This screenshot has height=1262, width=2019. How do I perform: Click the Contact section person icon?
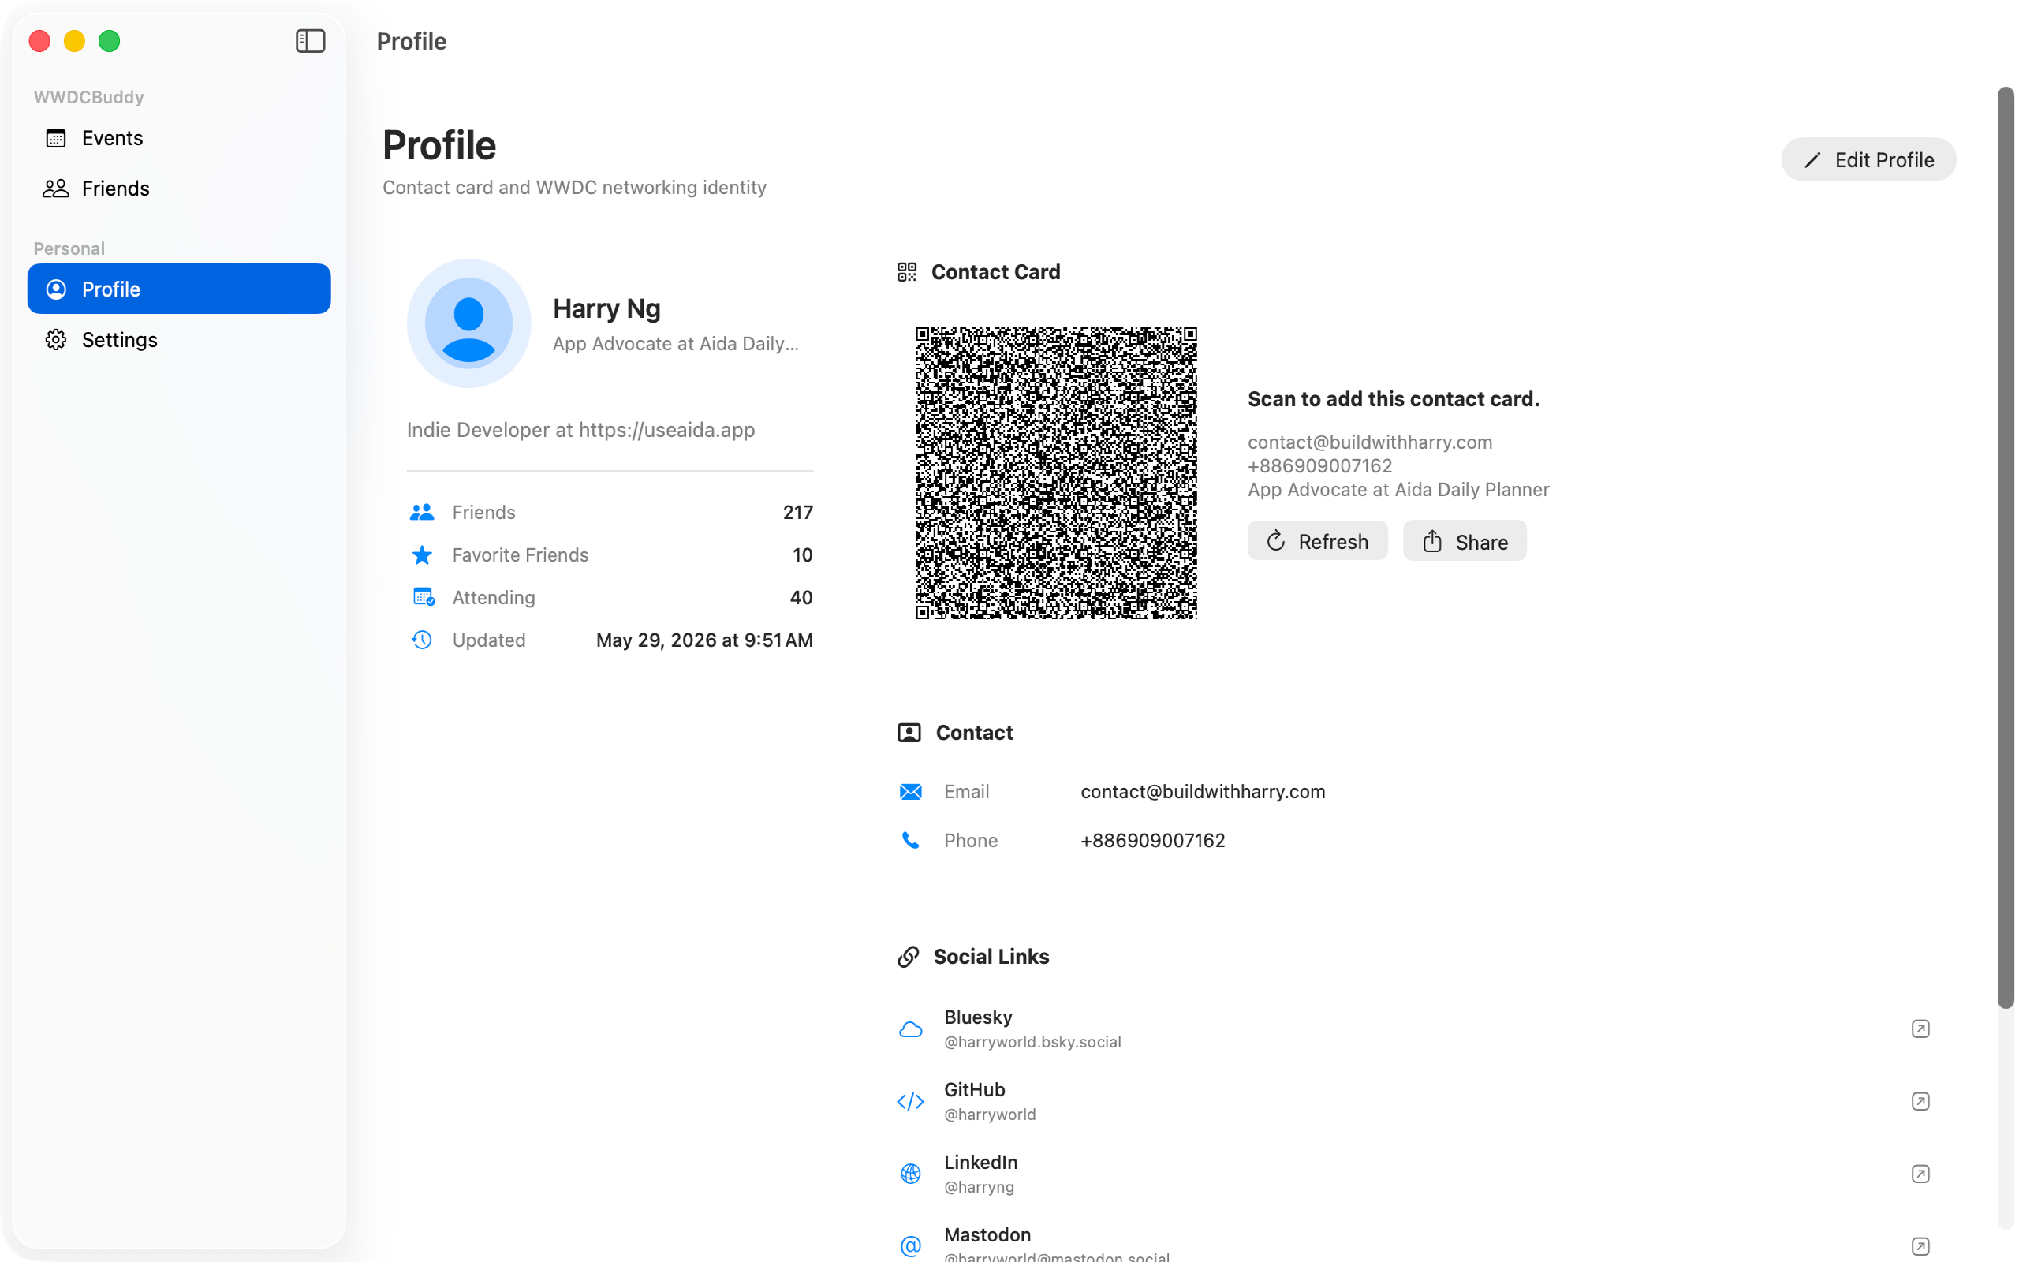click(909, 733)
